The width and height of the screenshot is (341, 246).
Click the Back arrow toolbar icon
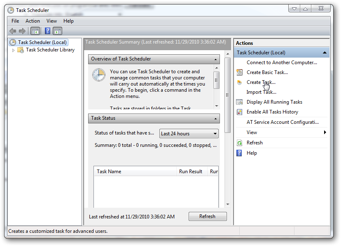click(x=13, y=31)
